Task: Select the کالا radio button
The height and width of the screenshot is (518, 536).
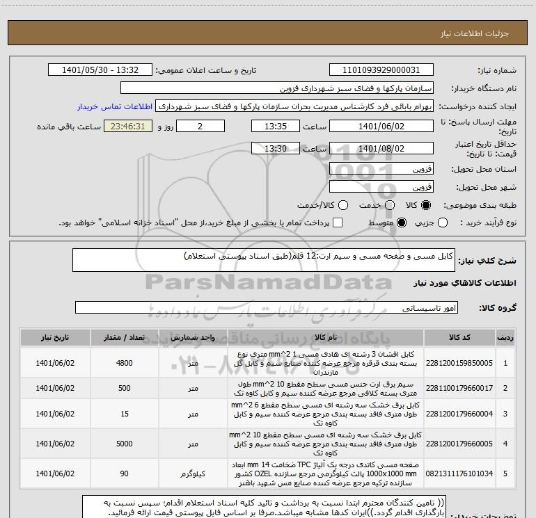Action: pos(426,205)
